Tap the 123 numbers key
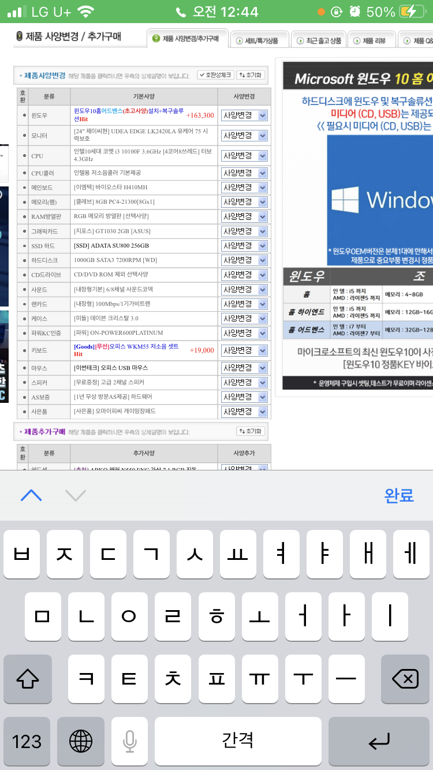This screenshot has width=433, height=770. tap(27, 741)
